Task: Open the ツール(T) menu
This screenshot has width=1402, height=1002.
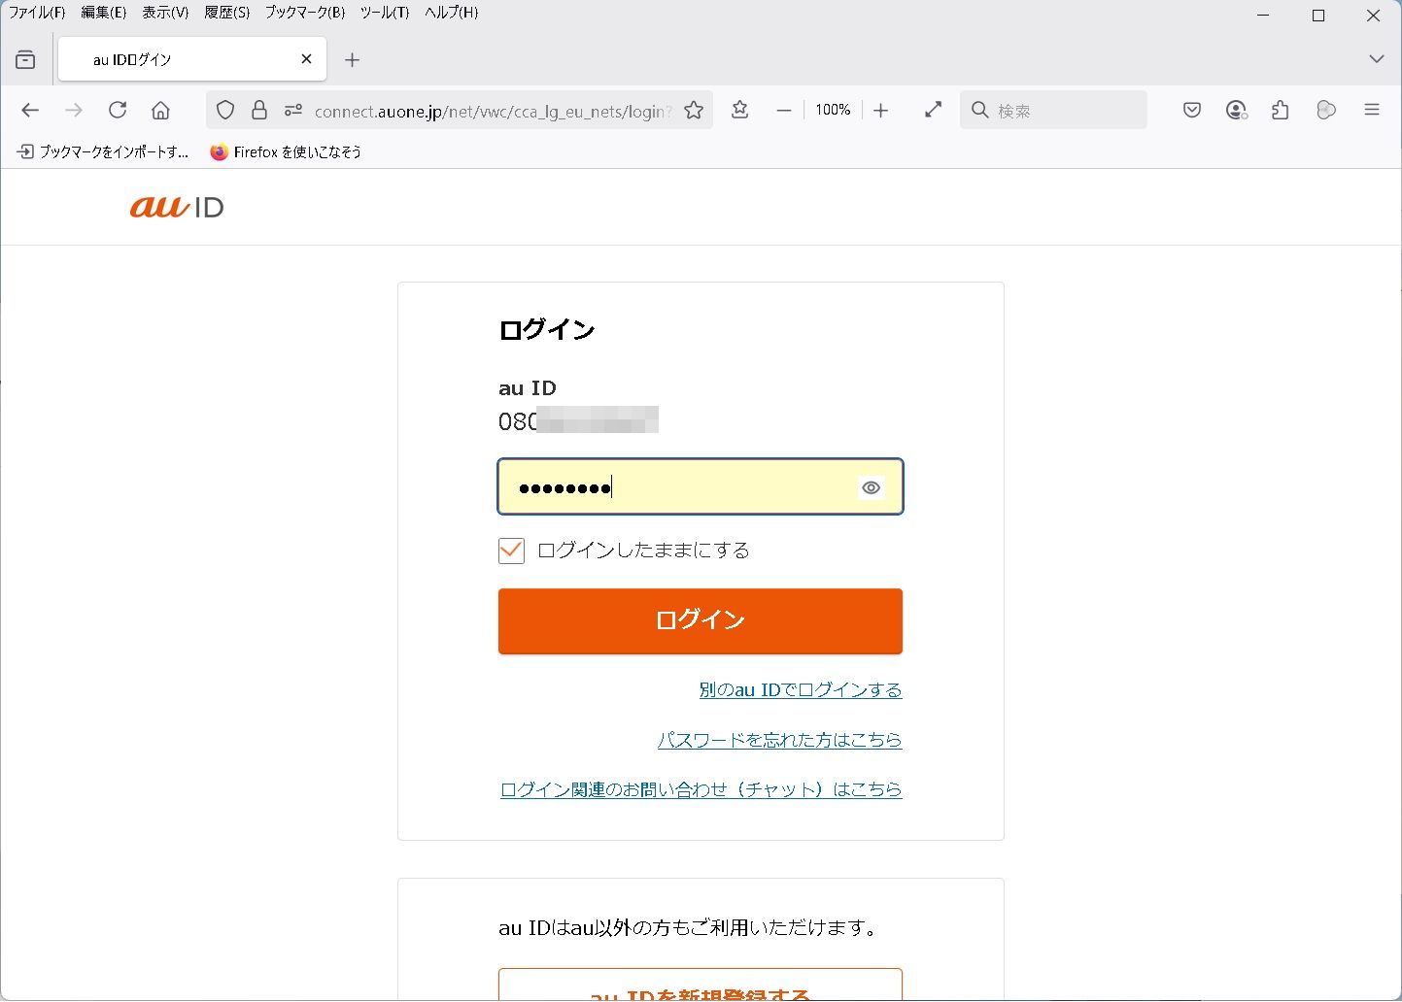Action: 385,13
